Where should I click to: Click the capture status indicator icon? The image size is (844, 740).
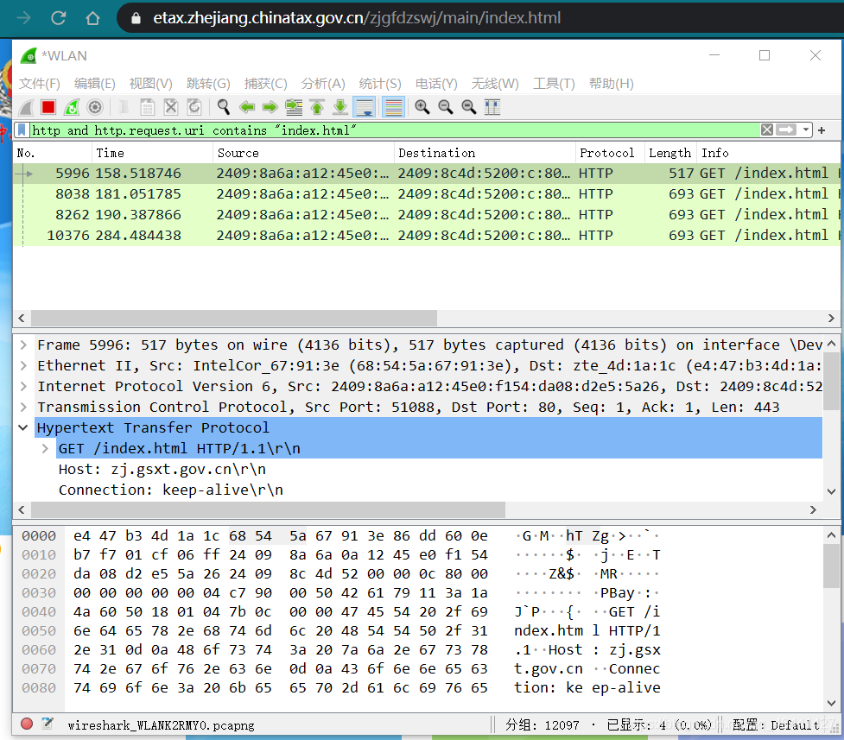click(x=27, y=724)
